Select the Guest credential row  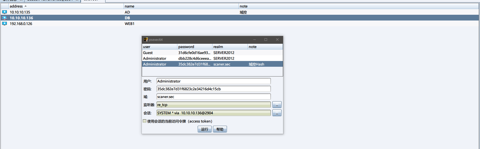coord(212,53)
